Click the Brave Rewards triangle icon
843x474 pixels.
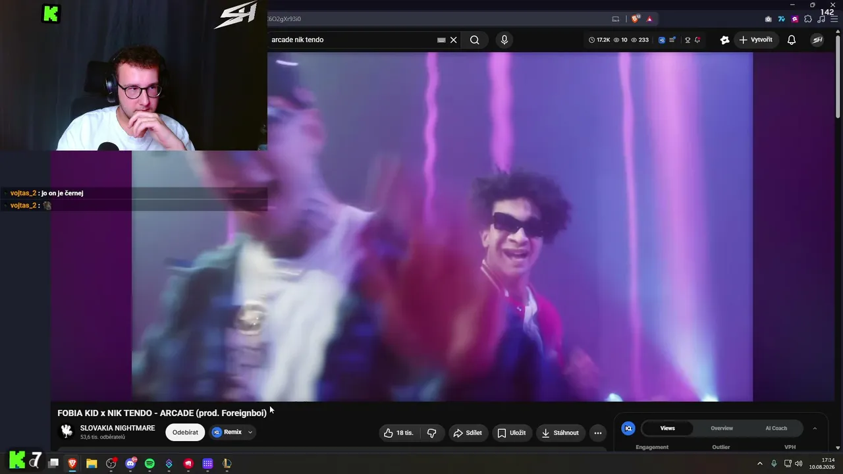[649, 19]
